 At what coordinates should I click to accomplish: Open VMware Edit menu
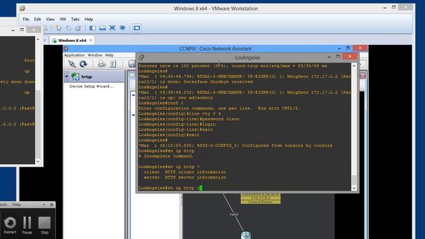tap(37, 19)
